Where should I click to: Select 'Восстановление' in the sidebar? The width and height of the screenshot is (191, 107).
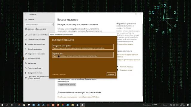(x=34, y=59)
